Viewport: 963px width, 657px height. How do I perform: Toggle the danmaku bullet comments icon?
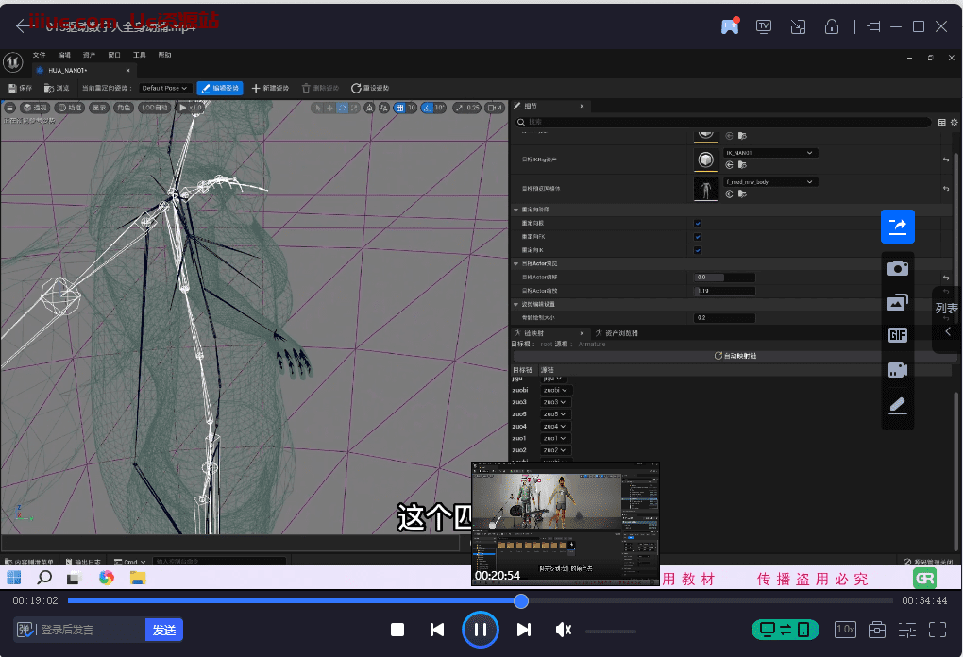26,630
